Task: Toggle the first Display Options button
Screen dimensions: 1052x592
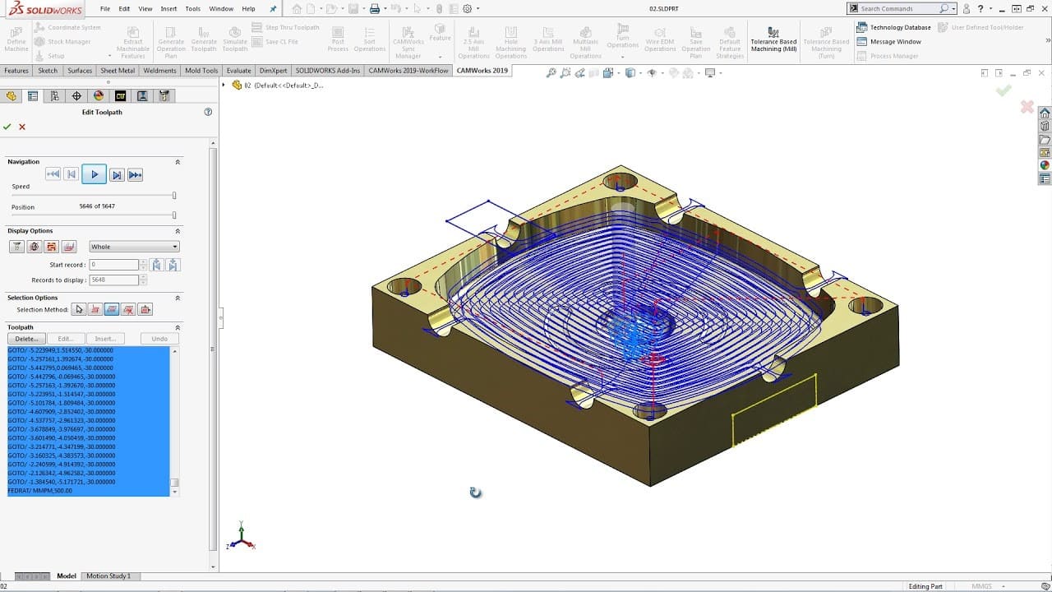Action: click(16, 247)
